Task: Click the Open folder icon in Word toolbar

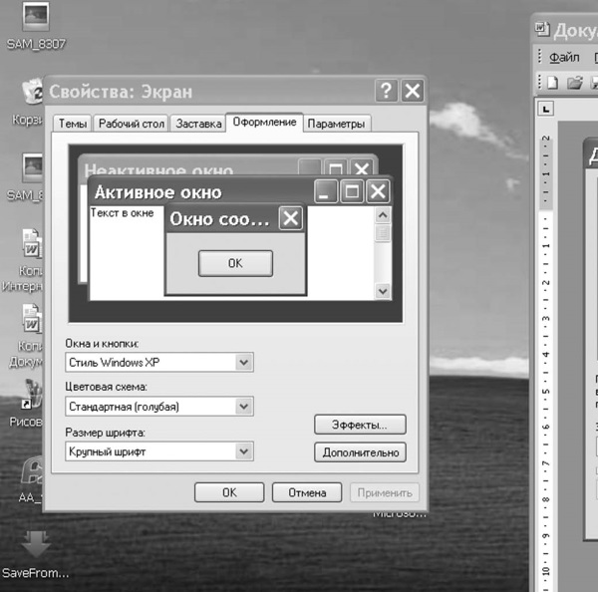Action: point(573,83)
